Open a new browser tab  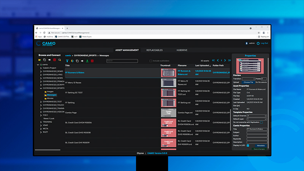click(67, 28)
